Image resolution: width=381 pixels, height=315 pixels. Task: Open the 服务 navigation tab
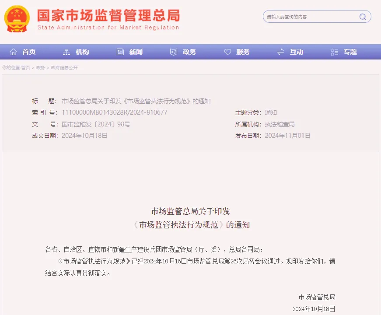243,52
